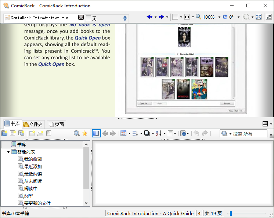Click the view mode thumbnails icon
274x218 pixels.
point(123,133)
